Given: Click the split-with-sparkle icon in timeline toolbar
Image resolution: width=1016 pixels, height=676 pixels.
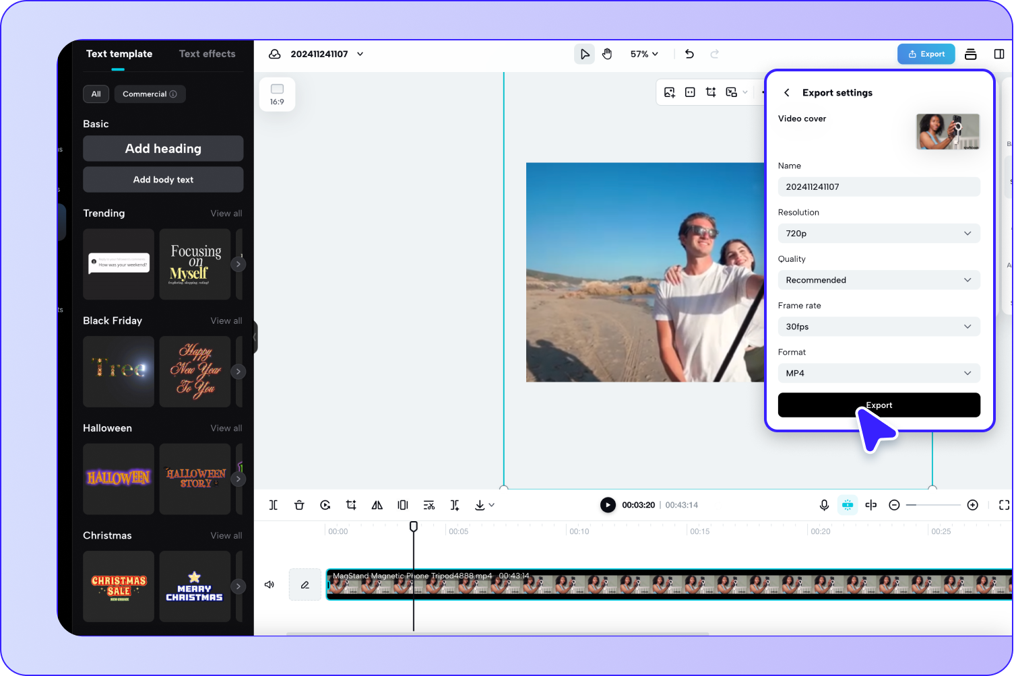Looking at the screenshot, I should point(455,505).
